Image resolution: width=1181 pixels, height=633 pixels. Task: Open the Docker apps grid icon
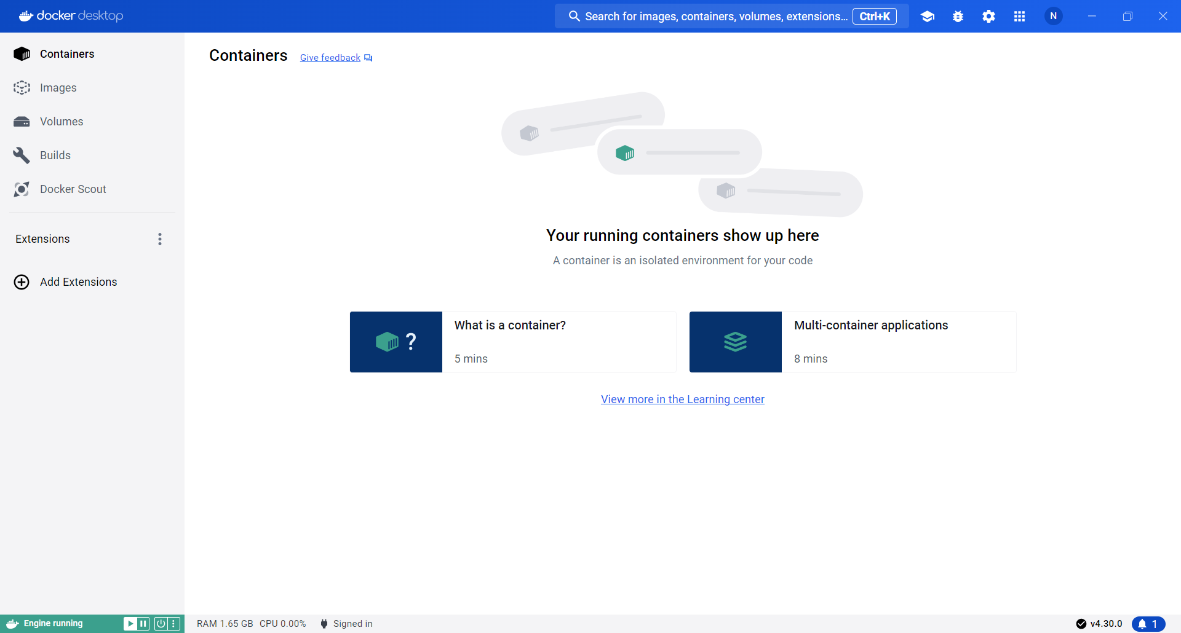tap(1019, 17)
